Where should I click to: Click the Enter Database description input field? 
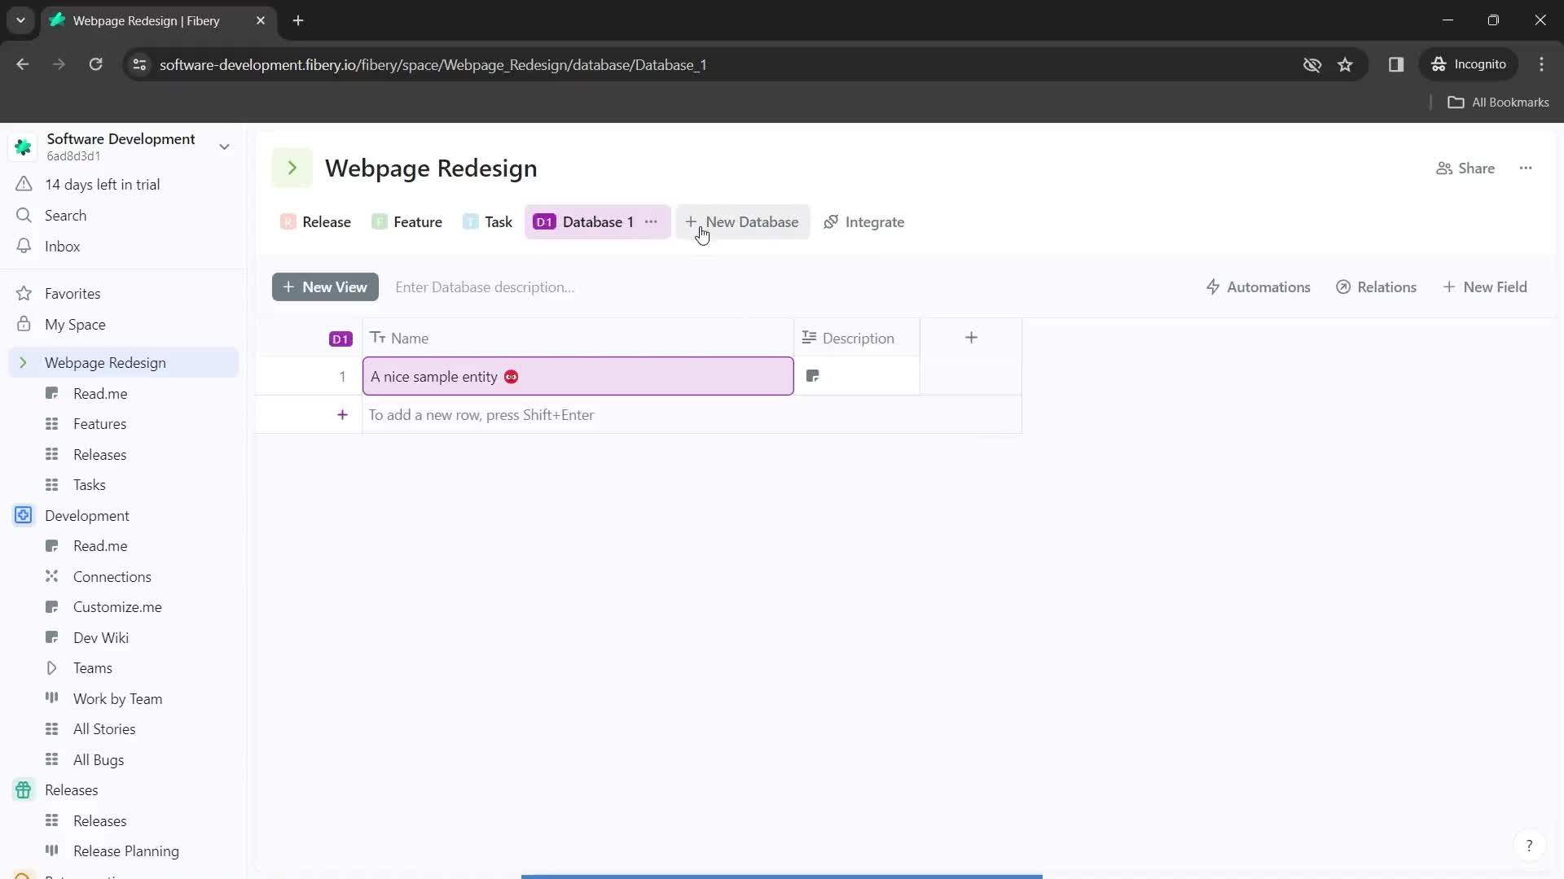[485, 286]
